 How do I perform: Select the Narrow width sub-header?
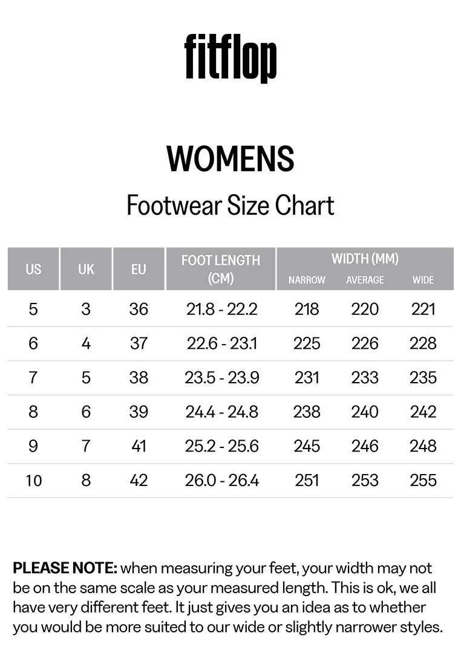[x=307, y=280]
